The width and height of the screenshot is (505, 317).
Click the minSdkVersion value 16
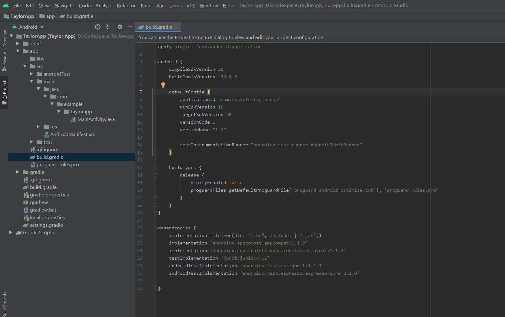(221, 107)
